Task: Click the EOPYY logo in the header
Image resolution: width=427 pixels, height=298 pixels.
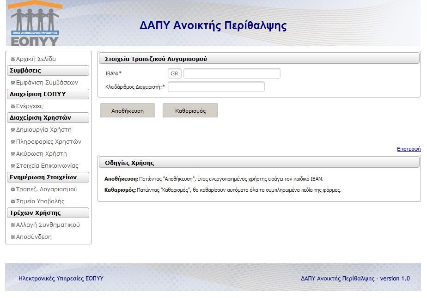Action: pyautogui.click(x=35, y=24)
